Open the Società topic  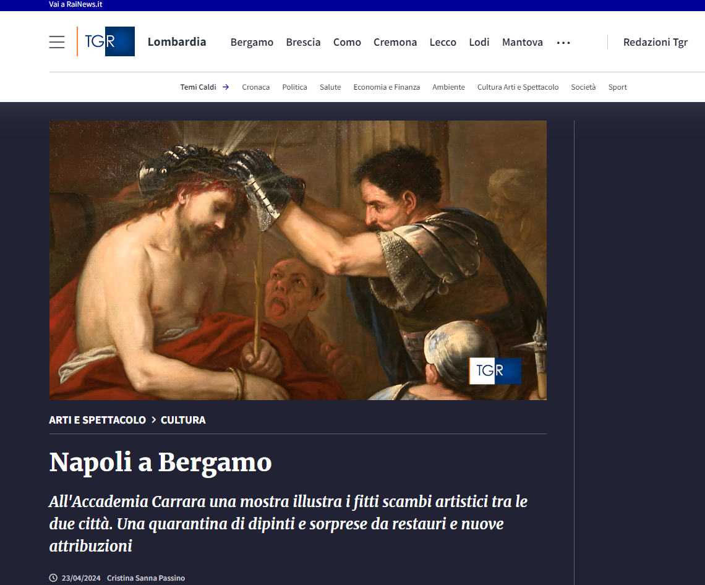[583, 87]
